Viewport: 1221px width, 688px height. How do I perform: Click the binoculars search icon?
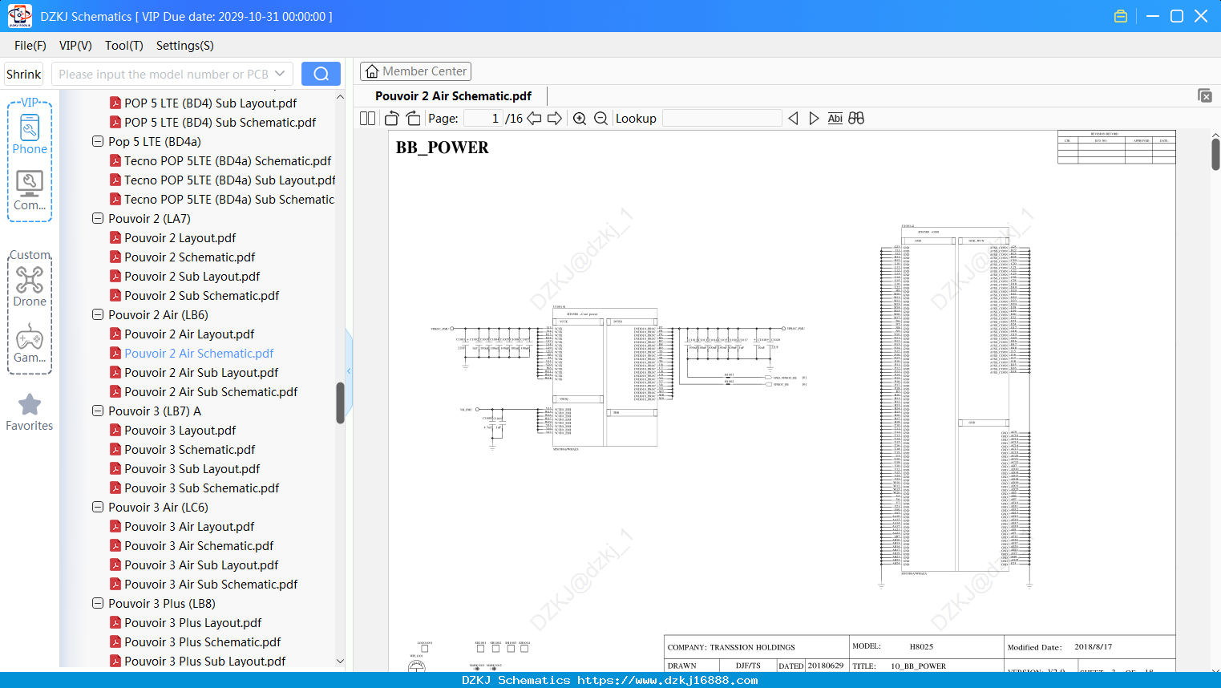click(856, 118)
